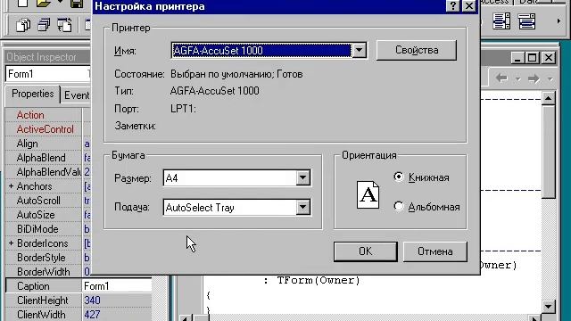The height and width of the screenshot is (321, 571).
Task: Minimize the code editor window
Action: coord(517,57)
